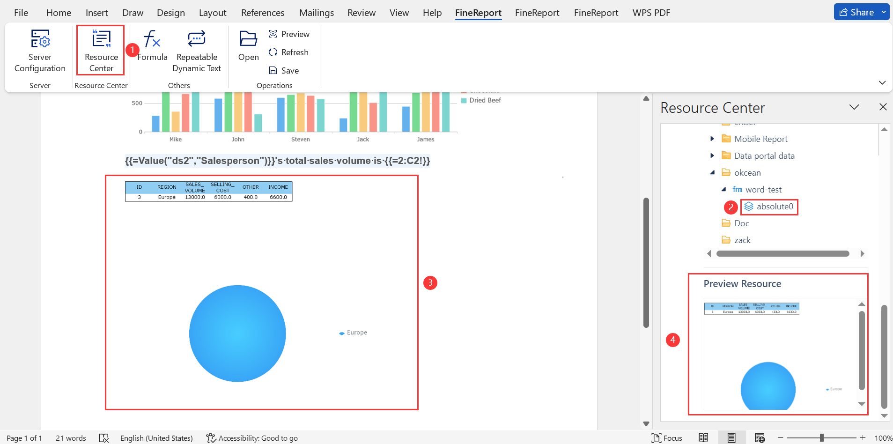Image resolution: width=893 pixels, height=444 pixels.
Task: Zoom in using the plus button
Action: [x=863, y=438]
